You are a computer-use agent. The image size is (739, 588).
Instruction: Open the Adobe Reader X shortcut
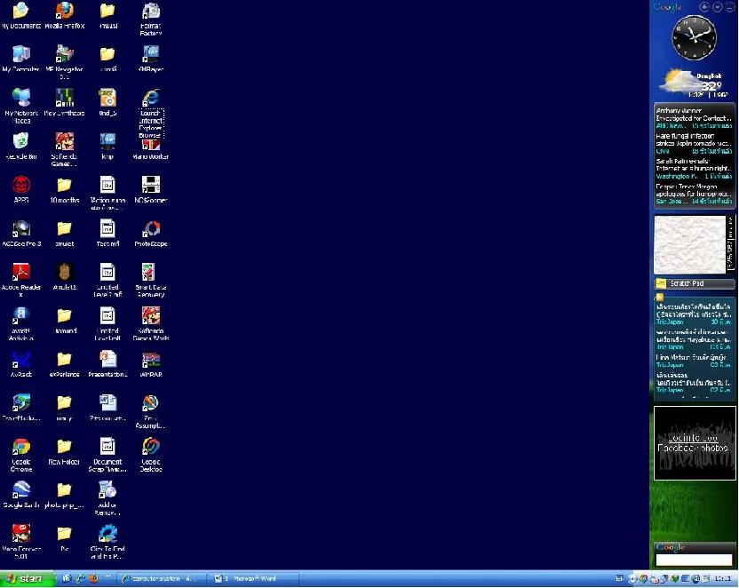[x=21, y=272]
